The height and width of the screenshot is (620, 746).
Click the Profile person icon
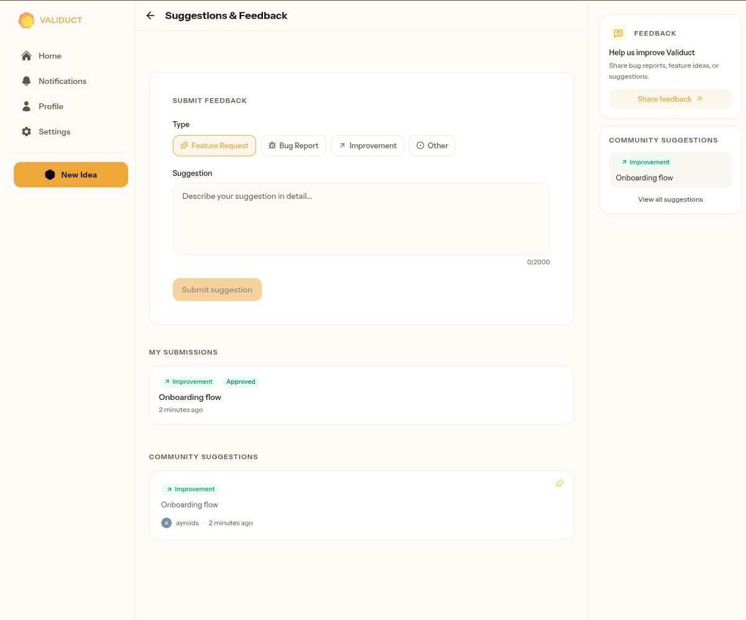pos(26,106)
